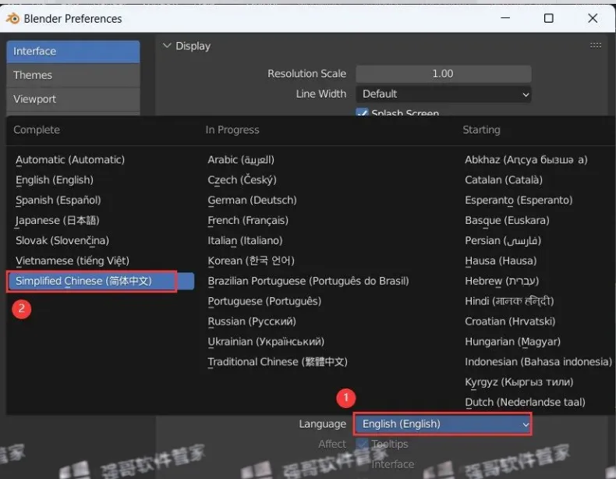Collapse the Display panel chevron

167,45
